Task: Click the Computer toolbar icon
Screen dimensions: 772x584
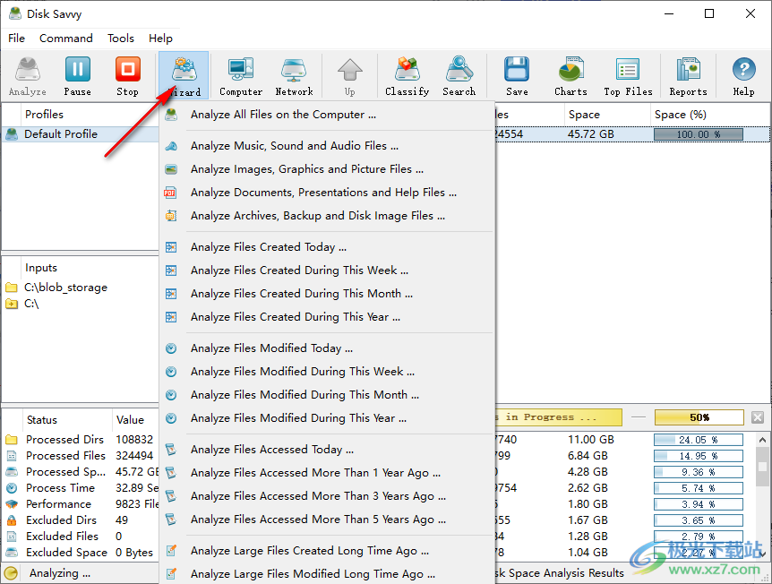Action: [x=241, y=75]
